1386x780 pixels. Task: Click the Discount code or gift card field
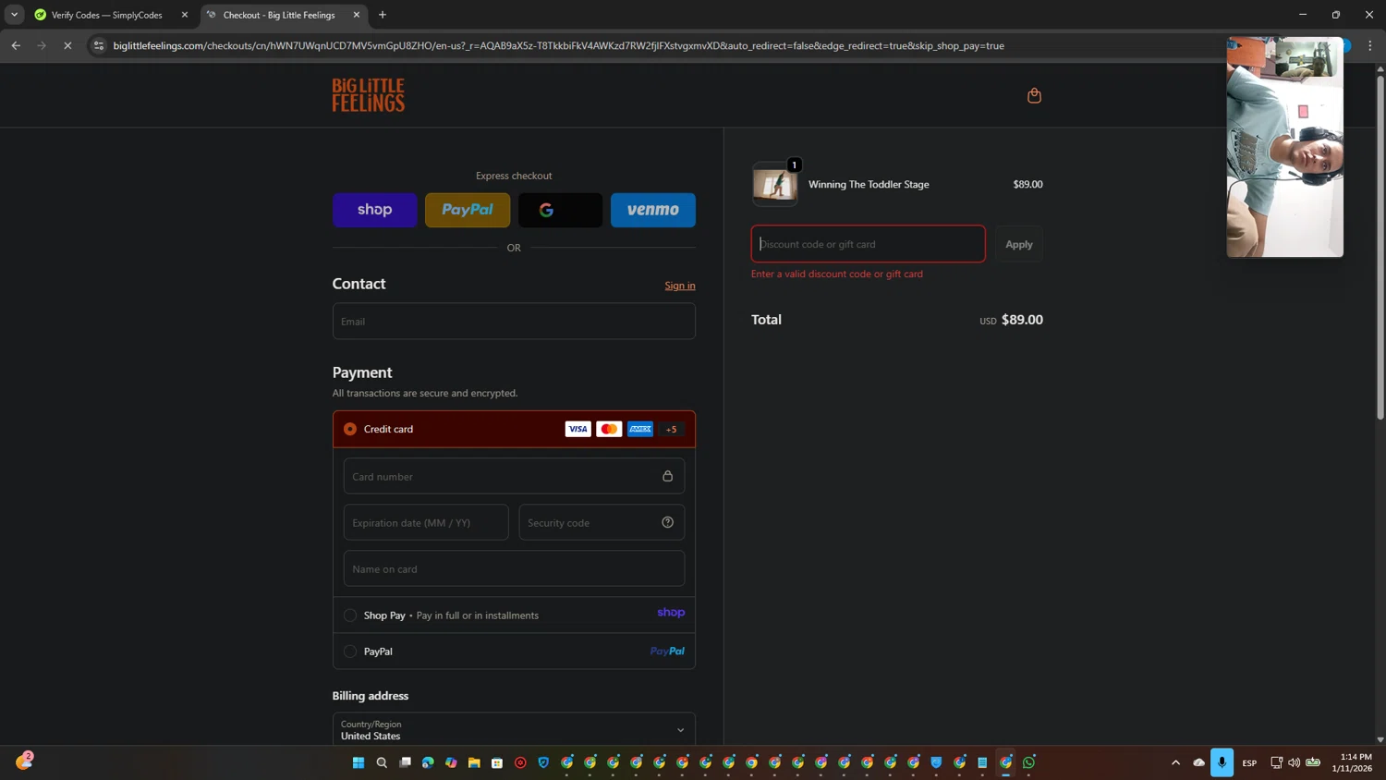pos(869,244)
